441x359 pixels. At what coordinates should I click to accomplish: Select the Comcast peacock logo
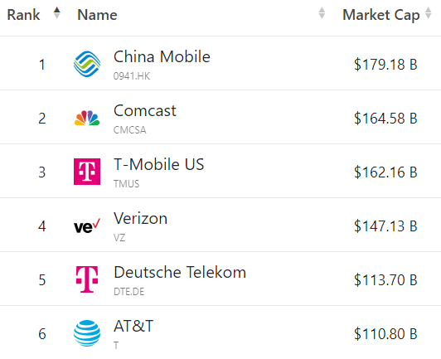[87, 118]
